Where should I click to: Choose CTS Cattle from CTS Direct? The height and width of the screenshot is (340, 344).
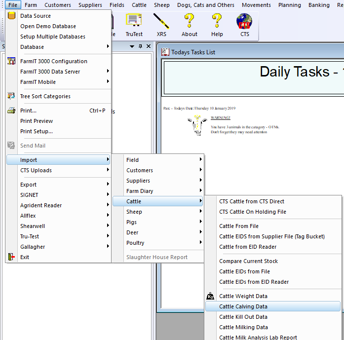coord(273,201)
